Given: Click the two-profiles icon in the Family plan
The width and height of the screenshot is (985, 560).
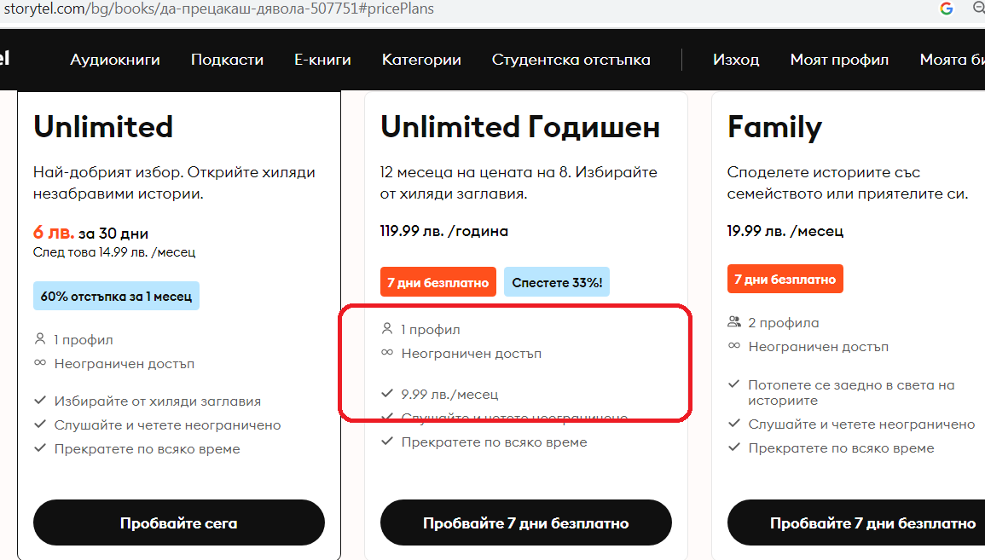Looking at the screenshot, I should click(x=733, y=323).
